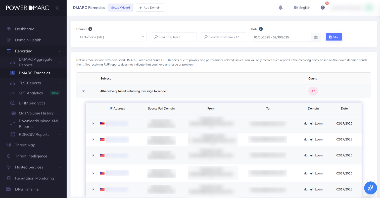Click the Download/Upload XML arrows icon
Viewport: 380px width, 198px height.
coord(13,124)
